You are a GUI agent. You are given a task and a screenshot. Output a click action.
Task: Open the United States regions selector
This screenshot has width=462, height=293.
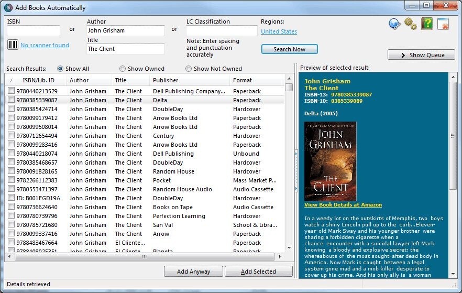pyautogui.click(x=279, y=31)
